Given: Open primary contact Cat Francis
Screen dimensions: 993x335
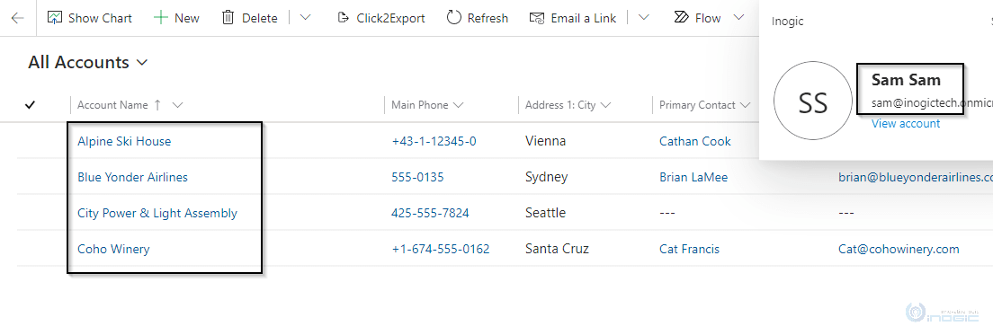Looking at the screenshot, I should tap(689, 249).
